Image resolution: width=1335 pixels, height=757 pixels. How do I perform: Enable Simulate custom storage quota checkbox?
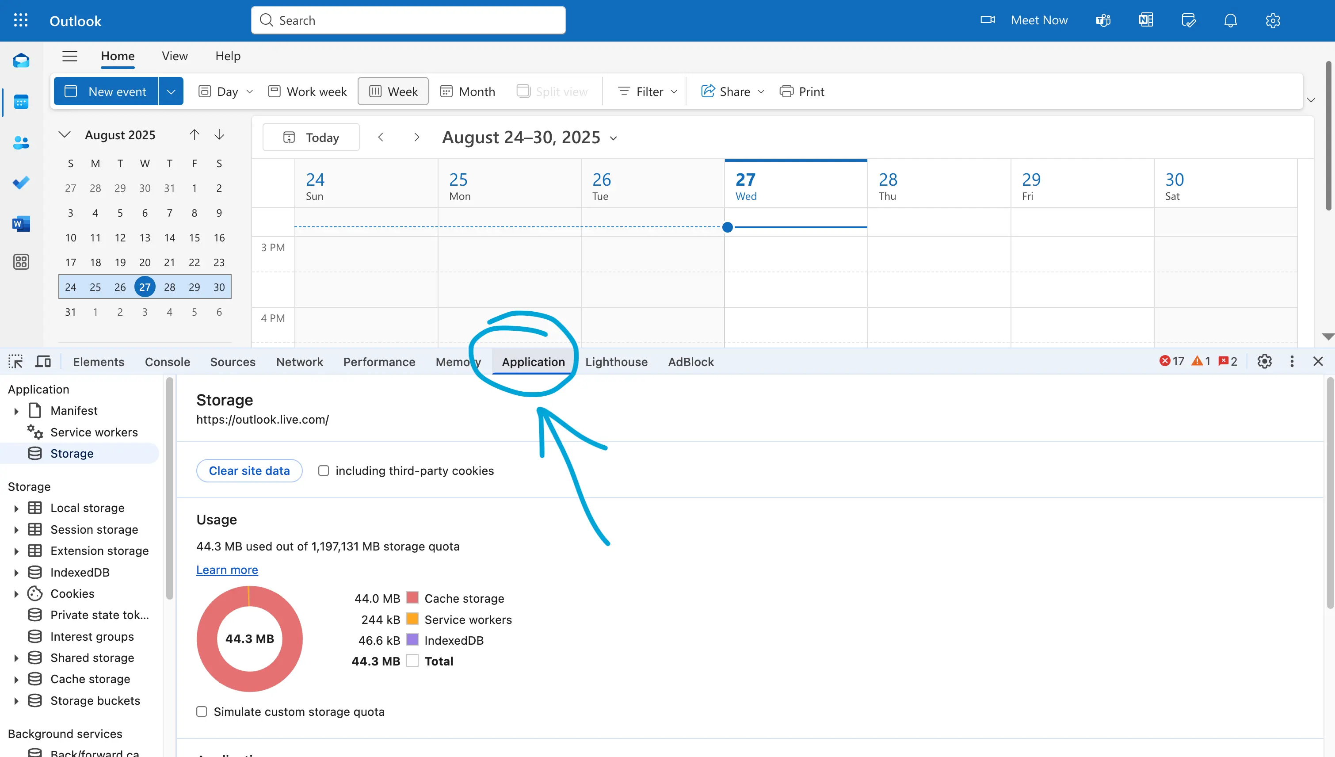point(202,711)
